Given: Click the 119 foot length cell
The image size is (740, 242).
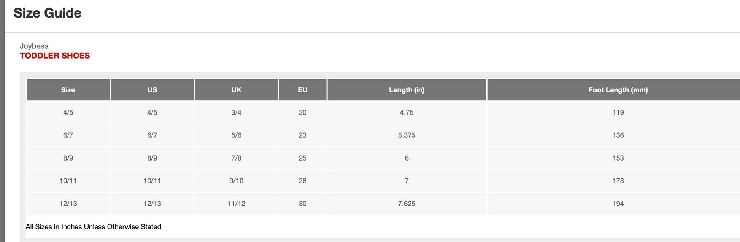Looking at the screenshot, I should pos(618,113).
